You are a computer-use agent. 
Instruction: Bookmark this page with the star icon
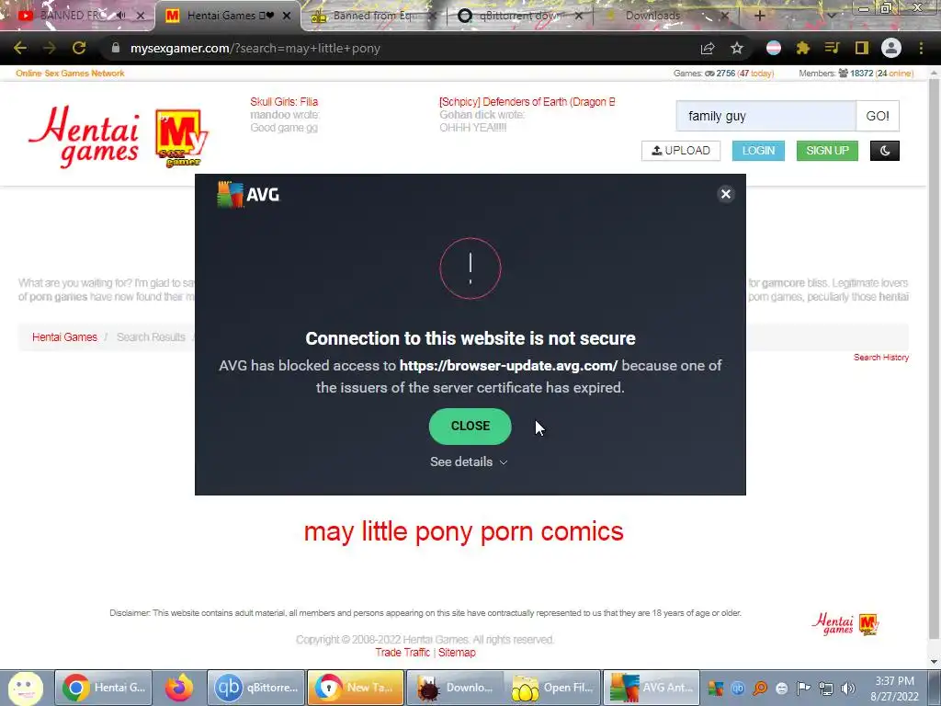tap(737, 48)
